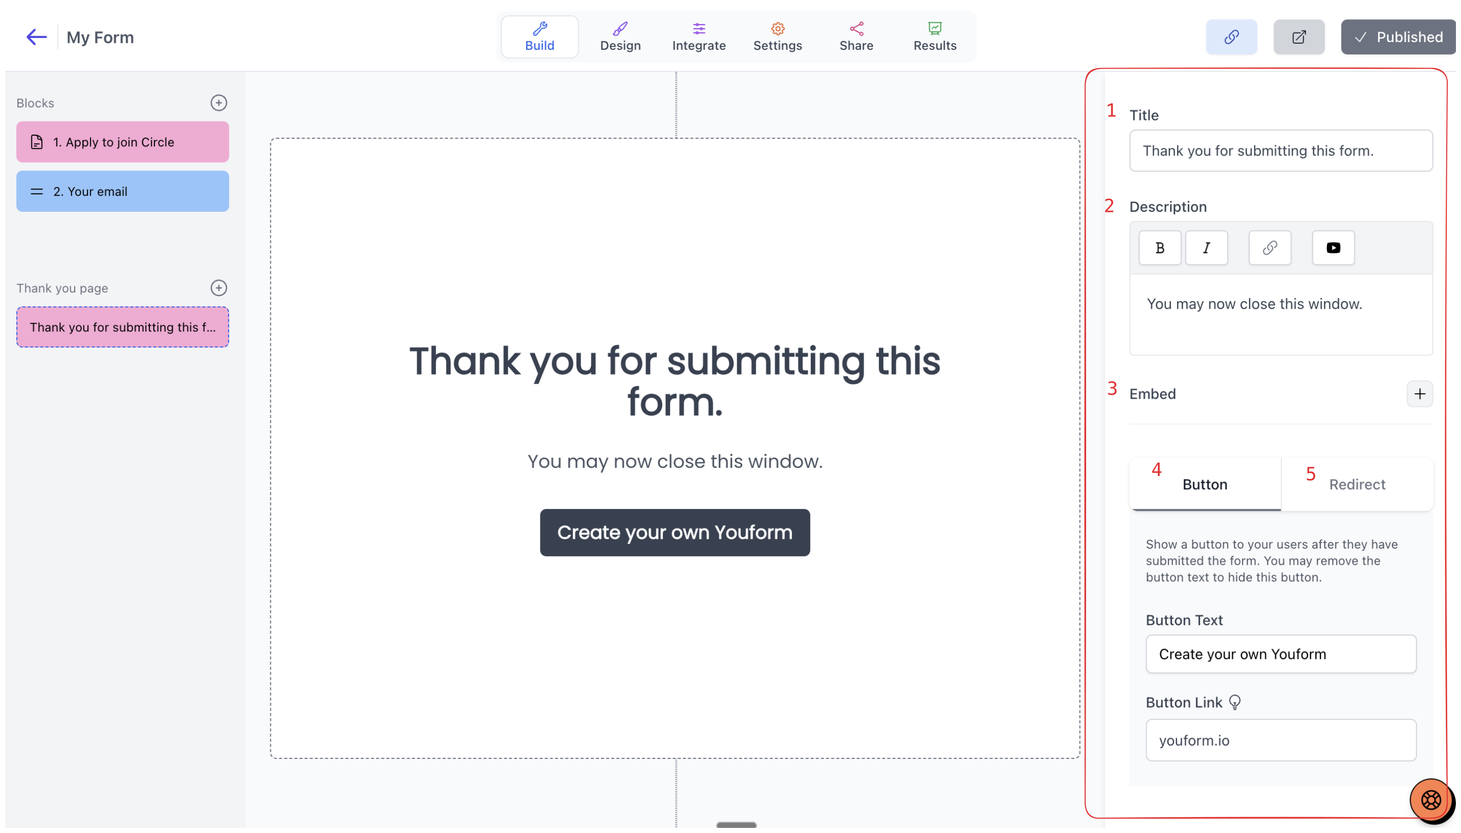Open the help lifebuoy widget

[1430, 800]
